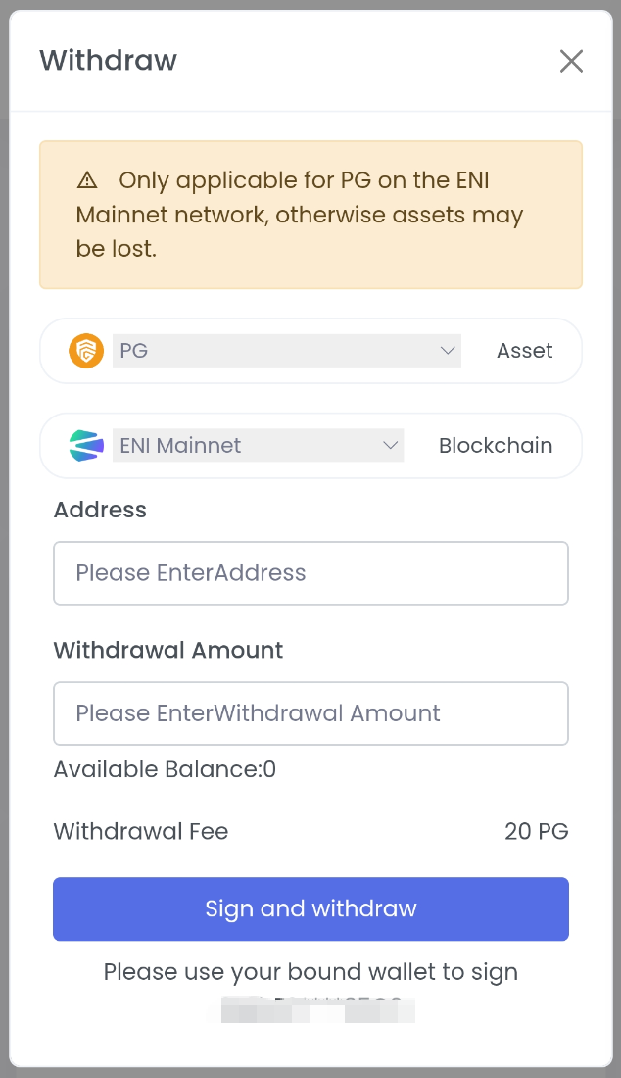The height and width of the screenshot is (1078, 621).
Task: Click the Available Balance text
Action: (x=165, y=770)
